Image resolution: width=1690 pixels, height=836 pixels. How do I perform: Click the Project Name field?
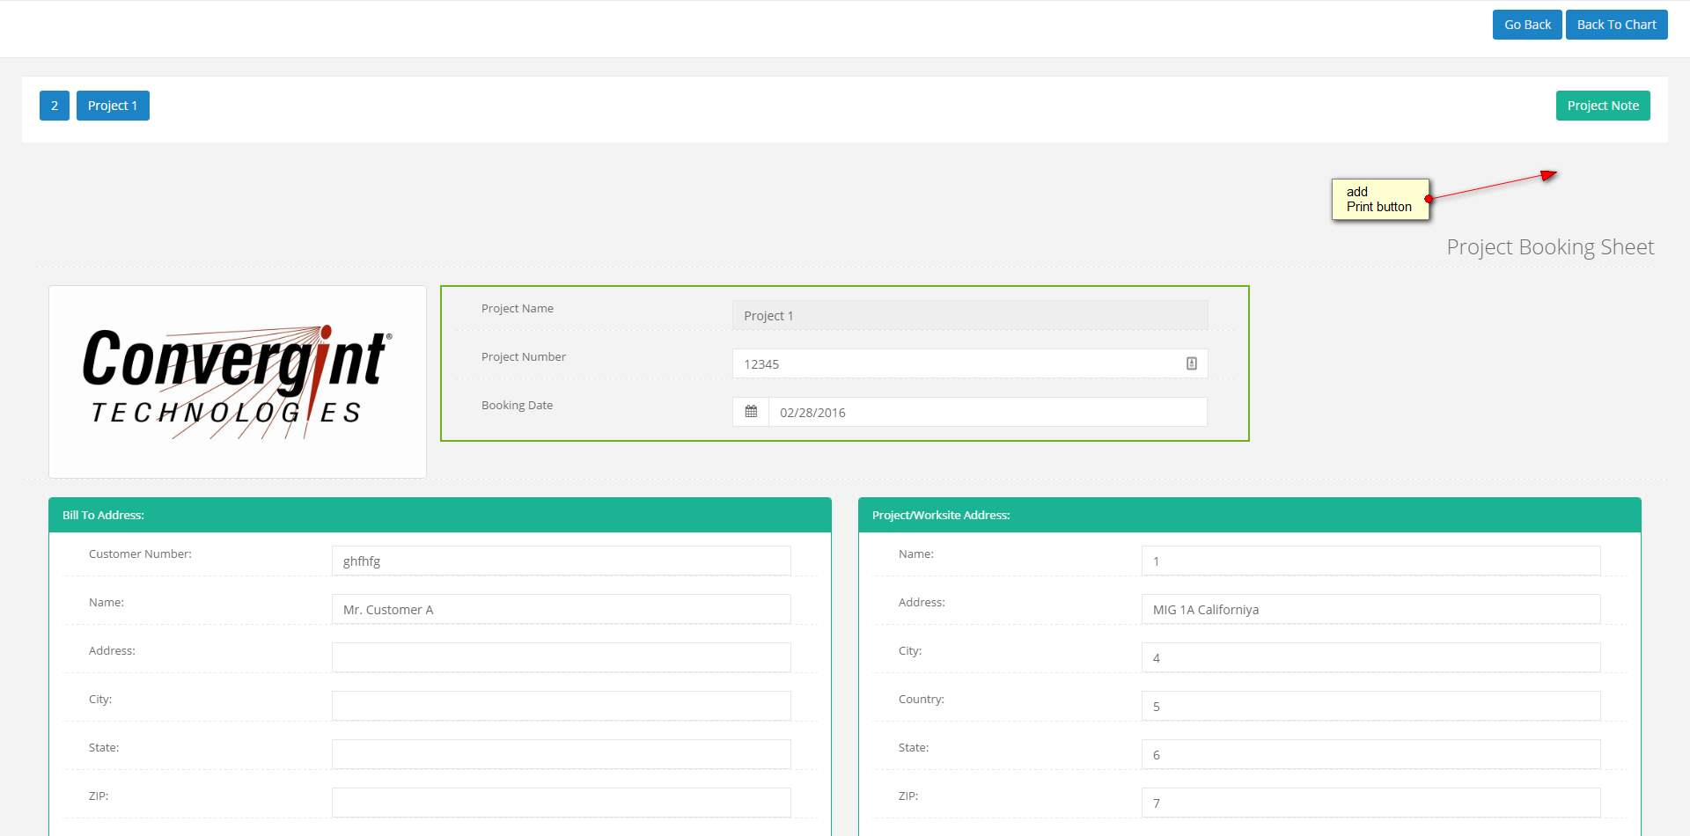pyautogui.click(x=969, y=316)
